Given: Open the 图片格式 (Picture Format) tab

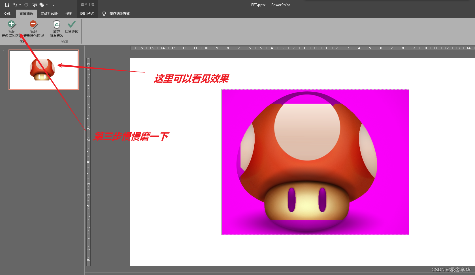Looking at the screenshot, I should click(87, 14).
